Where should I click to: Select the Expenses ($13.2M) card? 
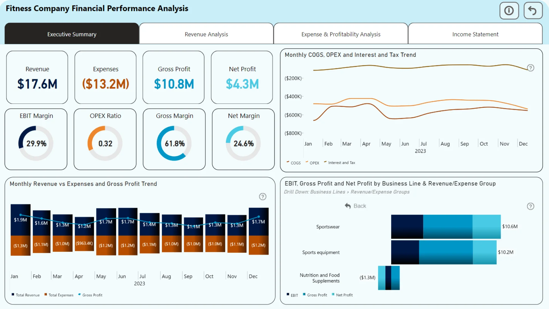click(106, 77)
